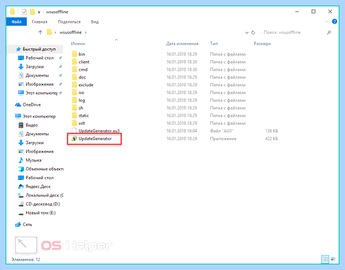Sort by Имя column header
The width and height of the screenshot is (345, 270).
click(x=78, y=43)
